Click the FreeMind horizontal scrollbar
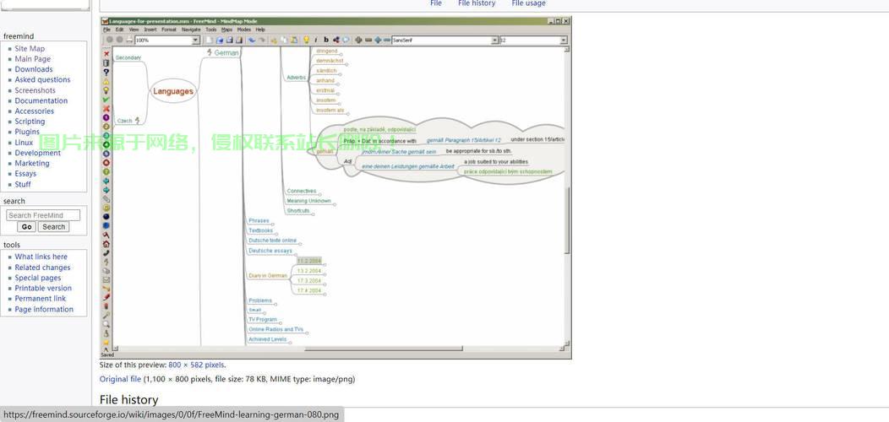Image resolution: width=889 pixels, height=422 pixels. [384, 349]
